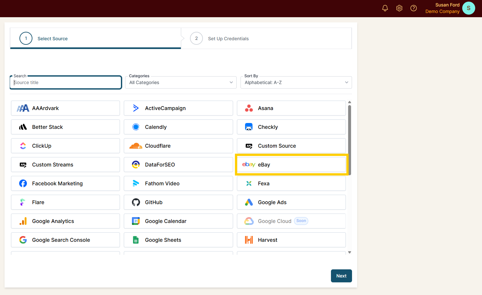Select the Better Stack source label
This screenshot has width=482, height=295.
[x=47, y=127]
